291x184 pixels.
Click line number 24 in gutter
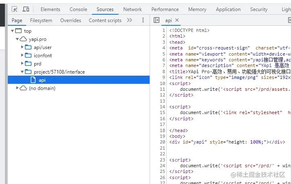pos(162,166)
